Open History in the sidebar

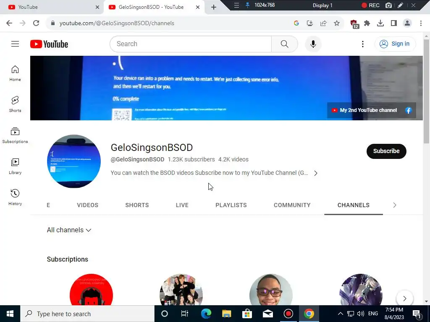coord(15,197)
